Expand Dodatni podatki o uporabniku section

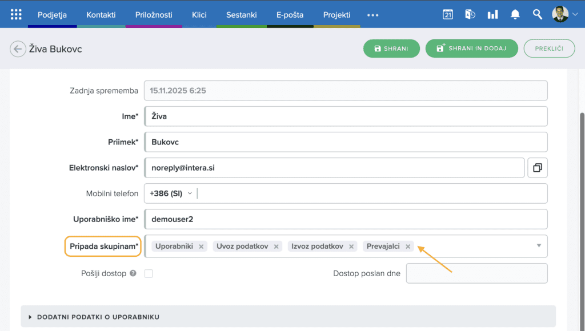[x=98, y=317]
